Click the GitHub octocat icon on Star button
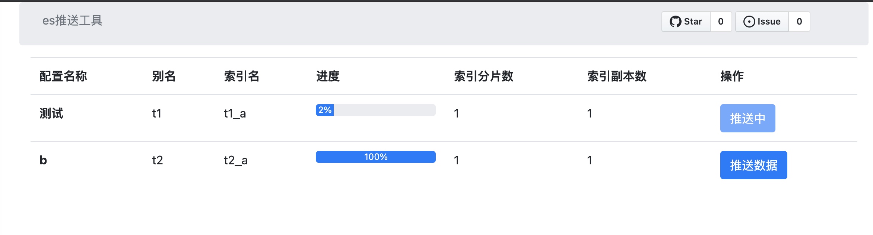This screenshot has height=235, width=873. (x=675, y=22)
